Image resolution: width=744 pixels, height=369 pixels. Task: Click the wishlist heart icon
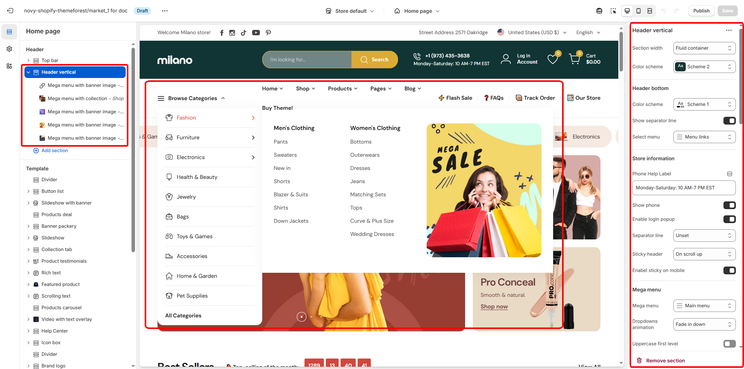pyautogui.click(x=552, y=59)
